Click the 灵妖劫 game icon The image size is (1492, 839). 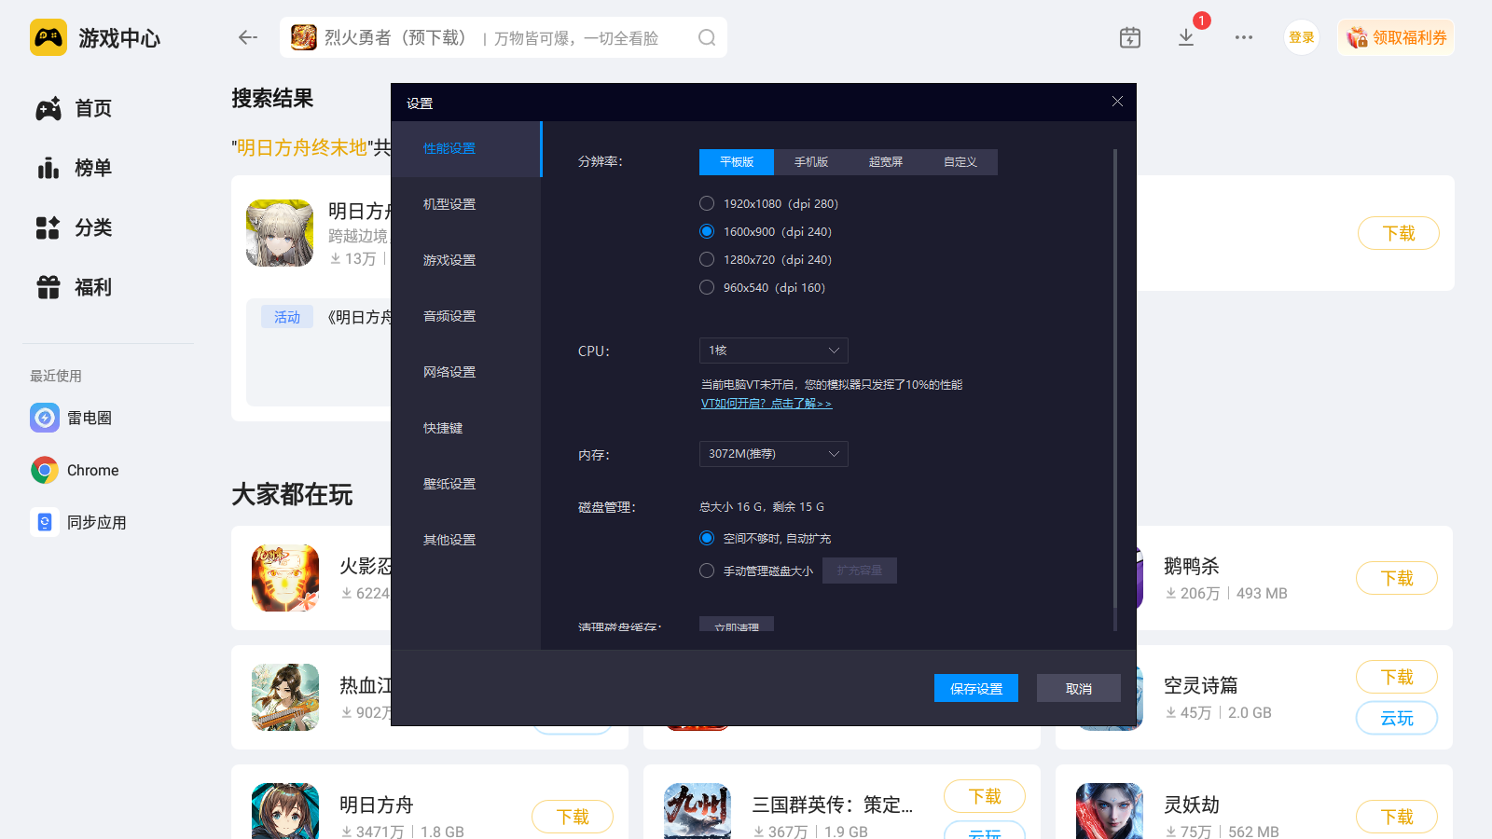(1110, 811)
